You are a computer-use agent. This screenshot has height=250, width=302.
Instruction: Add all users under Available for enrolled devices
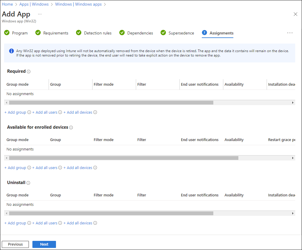click(45, 168)
